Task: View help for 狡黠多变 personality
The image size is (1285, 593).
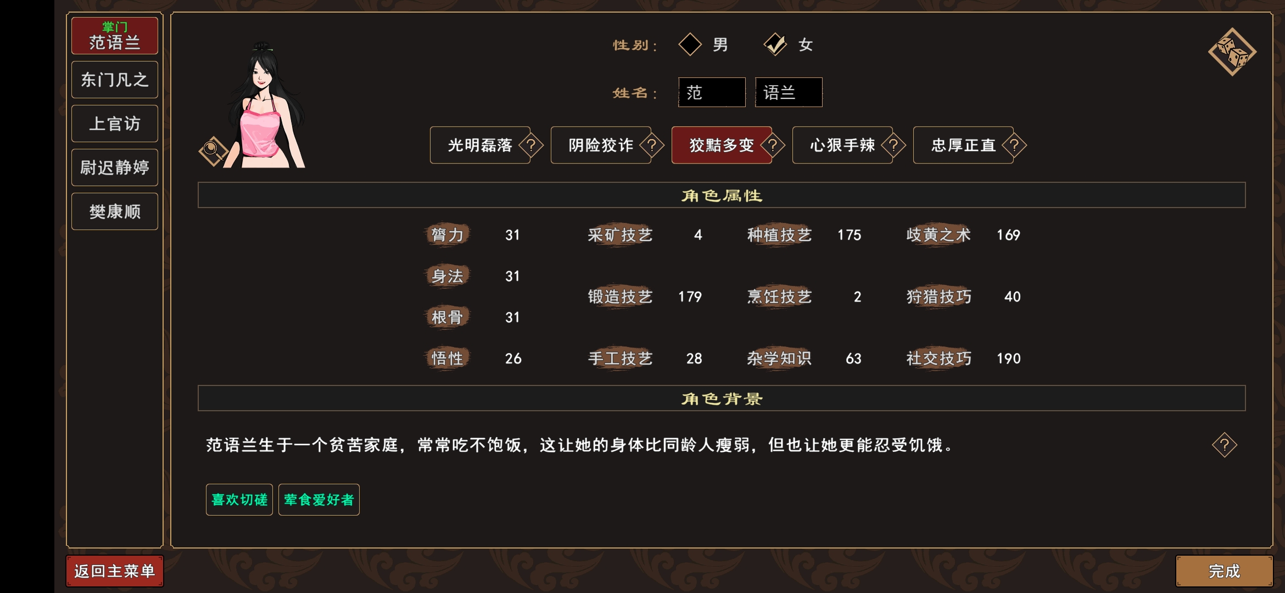Action: pos(772,146)
